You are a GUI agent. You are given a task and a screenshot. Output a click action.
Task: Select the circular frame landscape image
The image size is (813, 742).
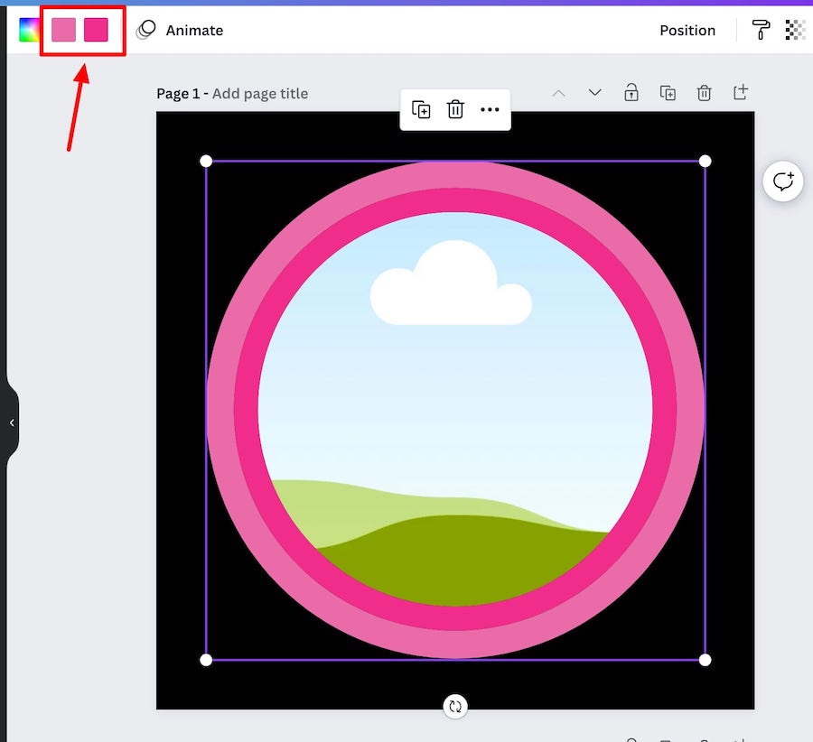pos(455,410)
